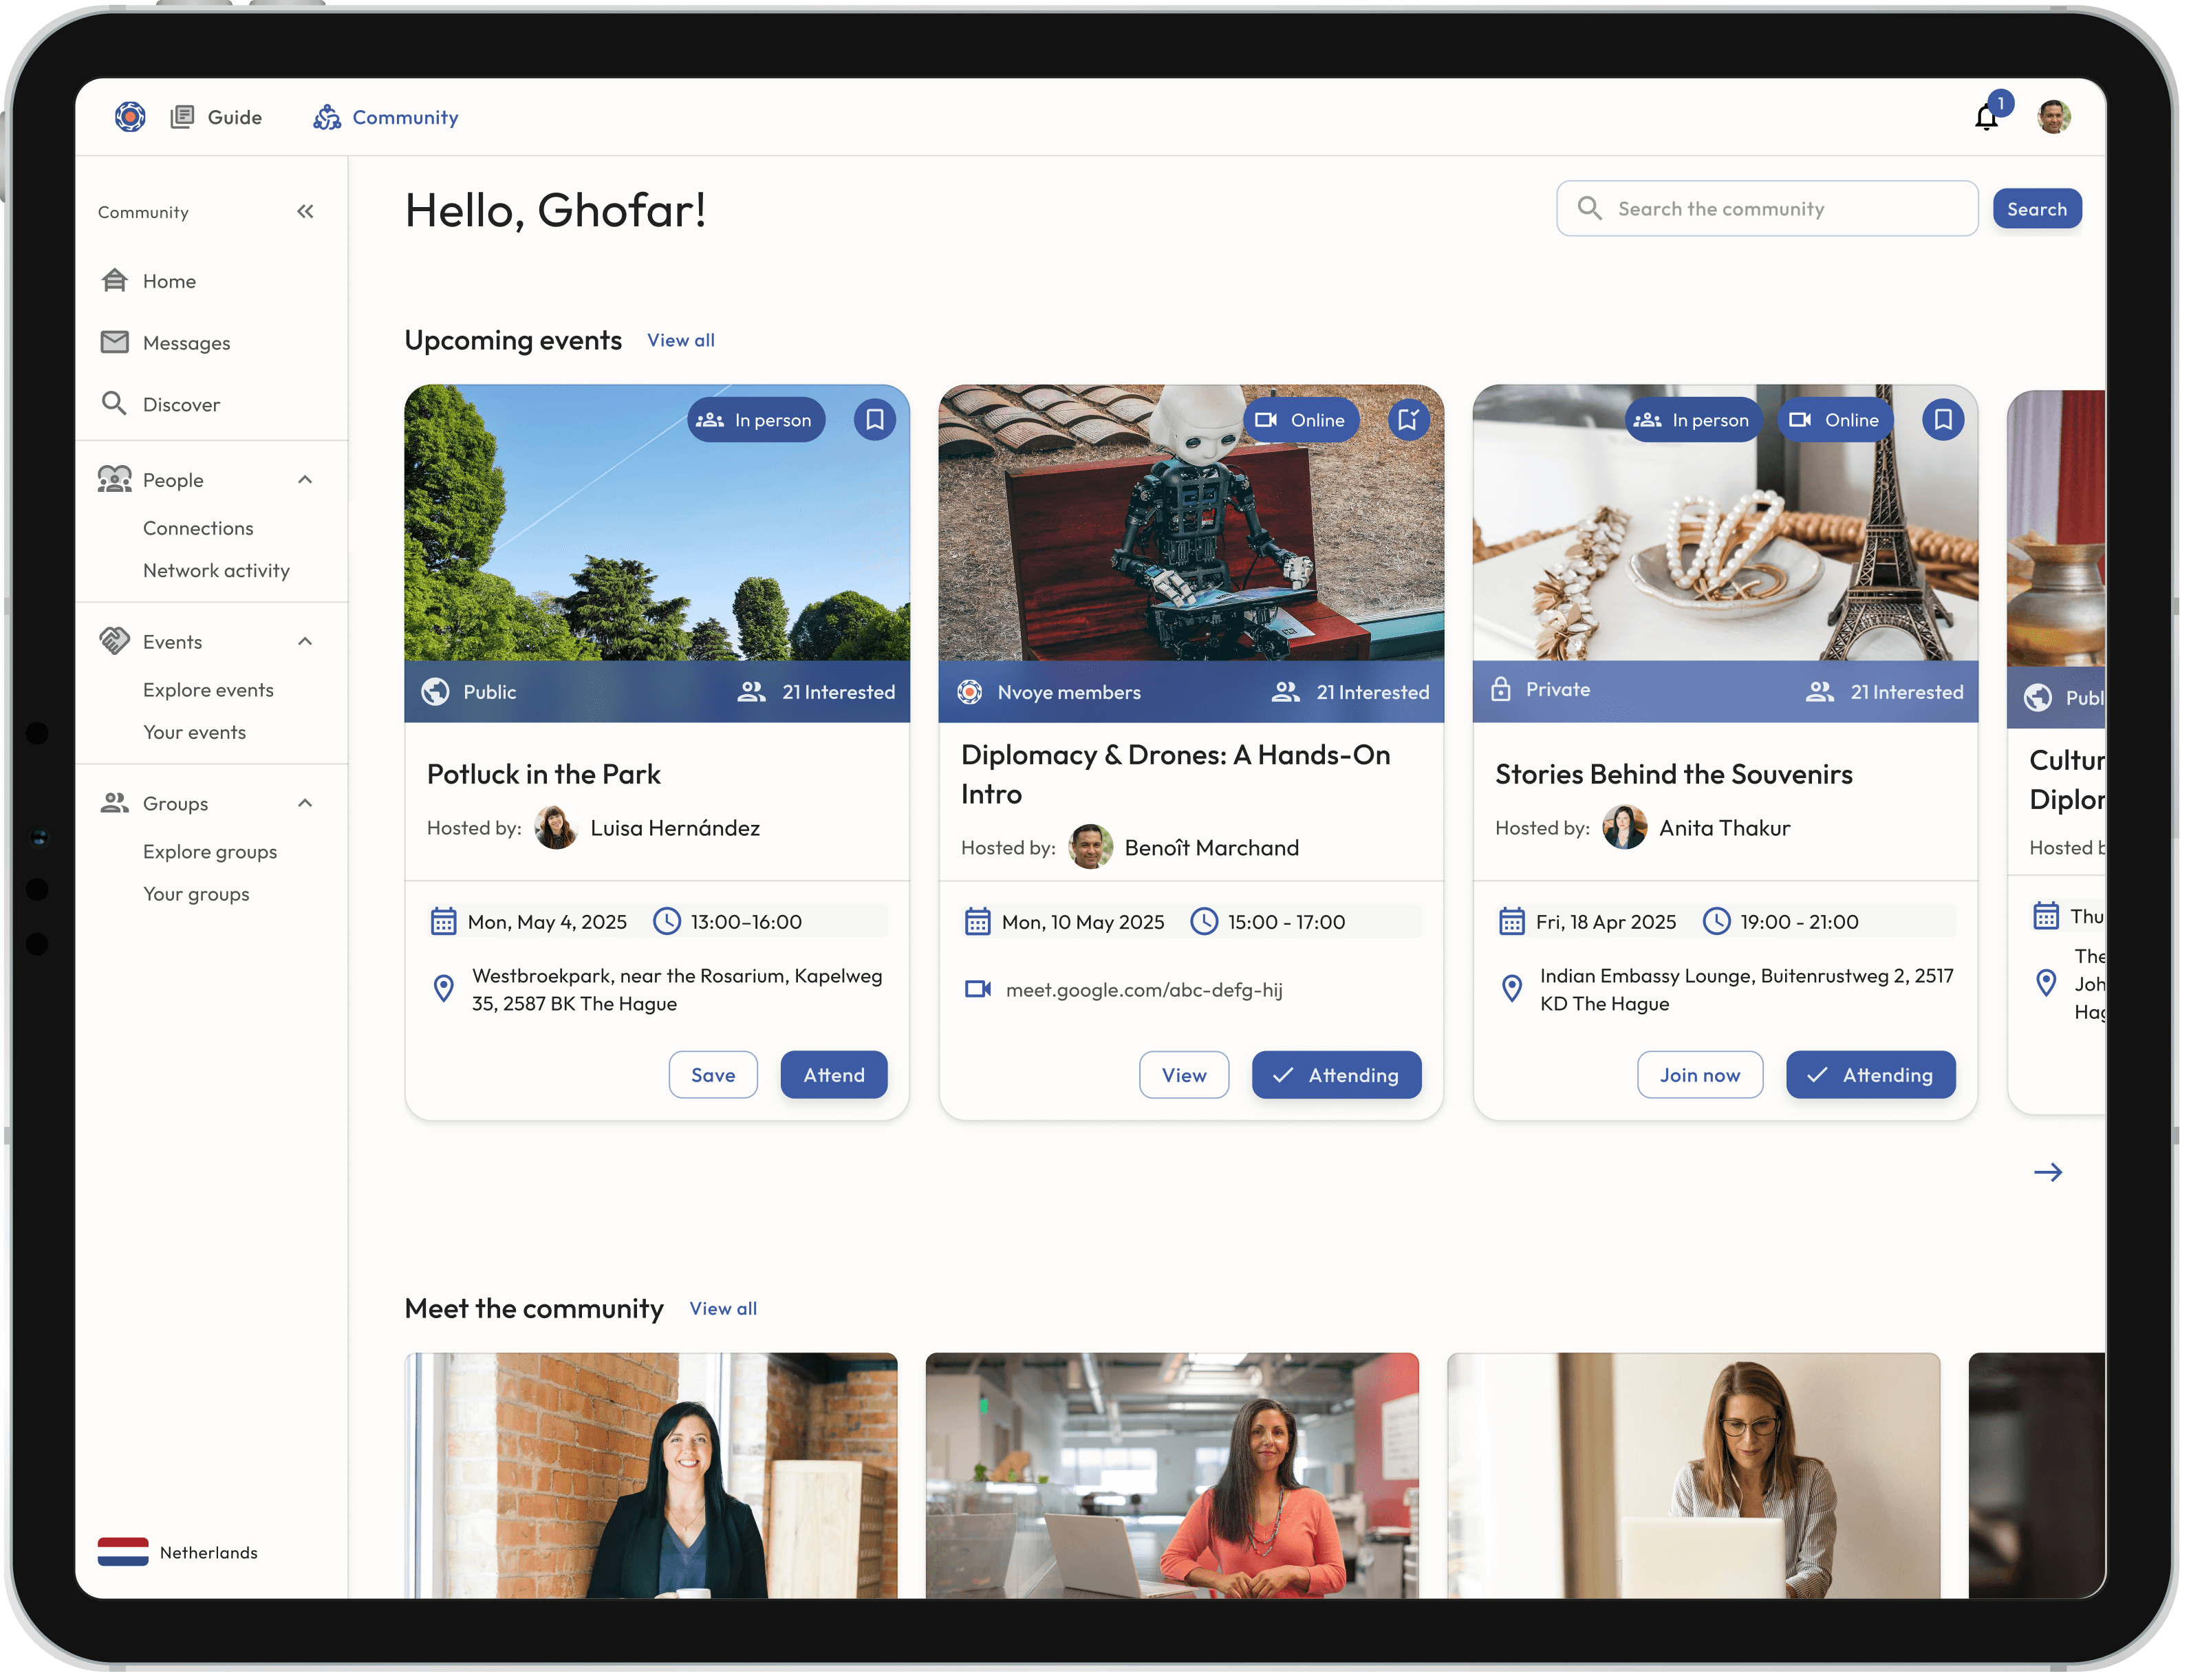2191x1680 pixels.
Task: View all upcoming events
Action: [680, 340]
